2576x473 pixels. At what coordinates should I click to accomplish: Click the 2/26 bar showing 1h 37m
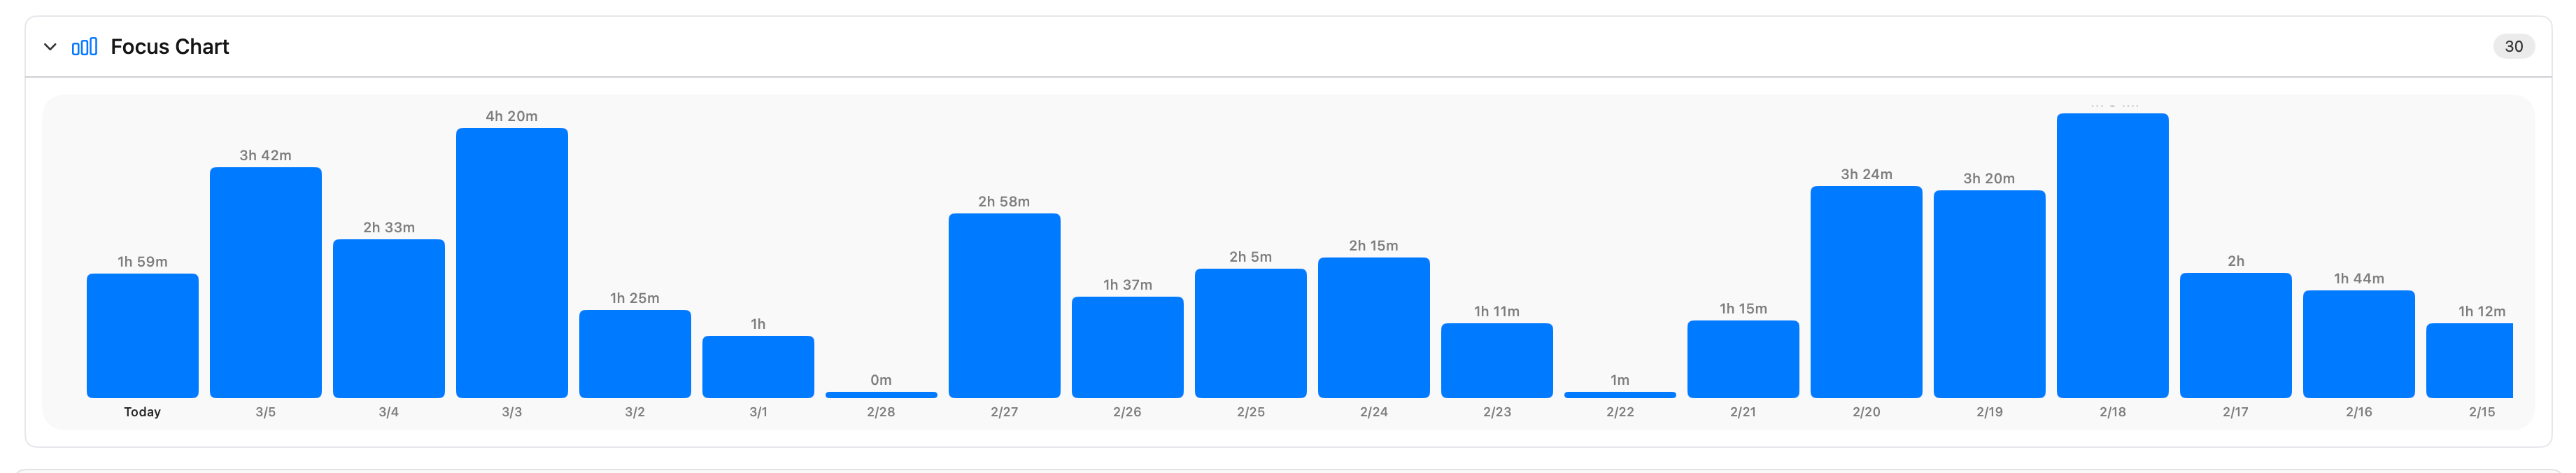point(1127,347)
